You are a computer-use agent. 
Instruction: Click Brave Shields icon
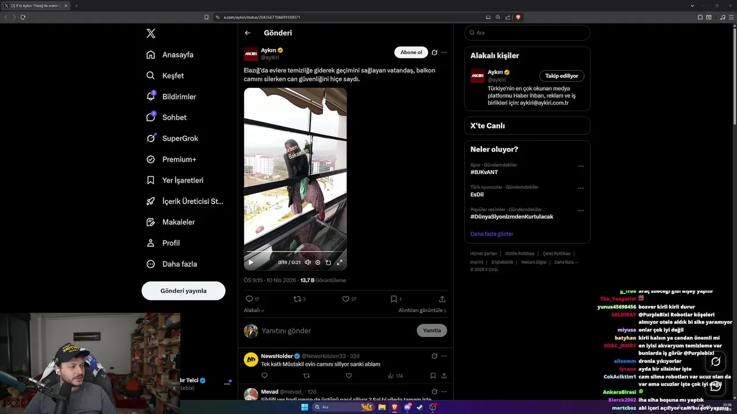[518, 17]
